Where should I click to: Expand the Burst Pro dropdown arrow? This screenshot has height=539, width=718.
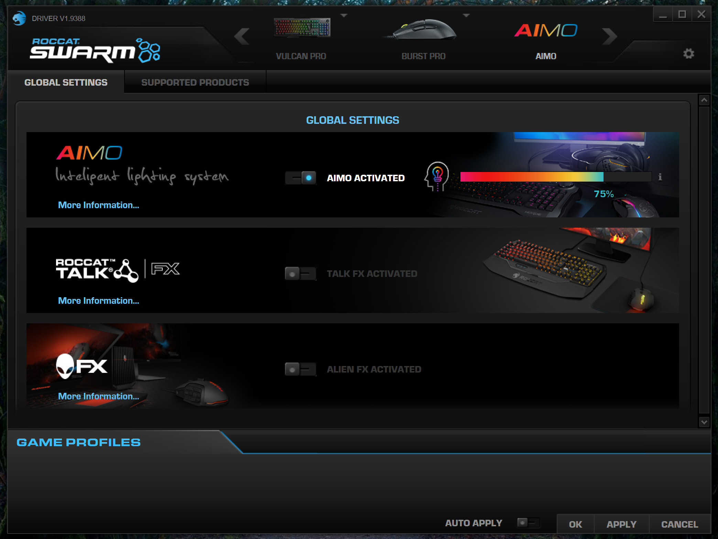tap(466, 15)
